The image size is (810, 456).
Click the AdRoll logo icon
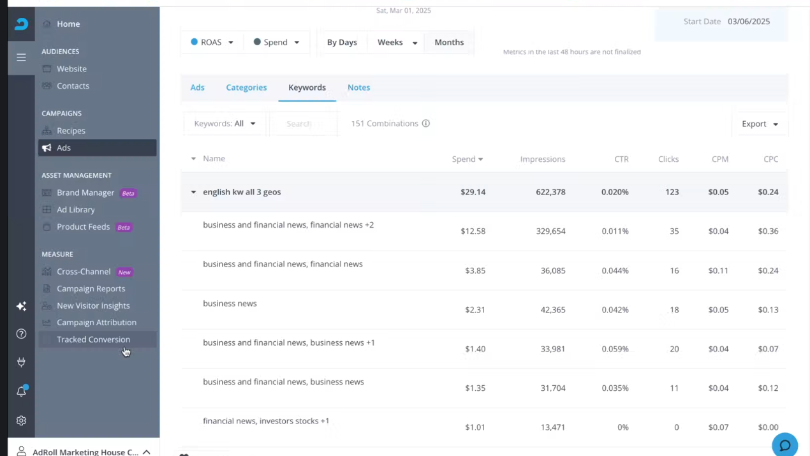coord(21,24)
